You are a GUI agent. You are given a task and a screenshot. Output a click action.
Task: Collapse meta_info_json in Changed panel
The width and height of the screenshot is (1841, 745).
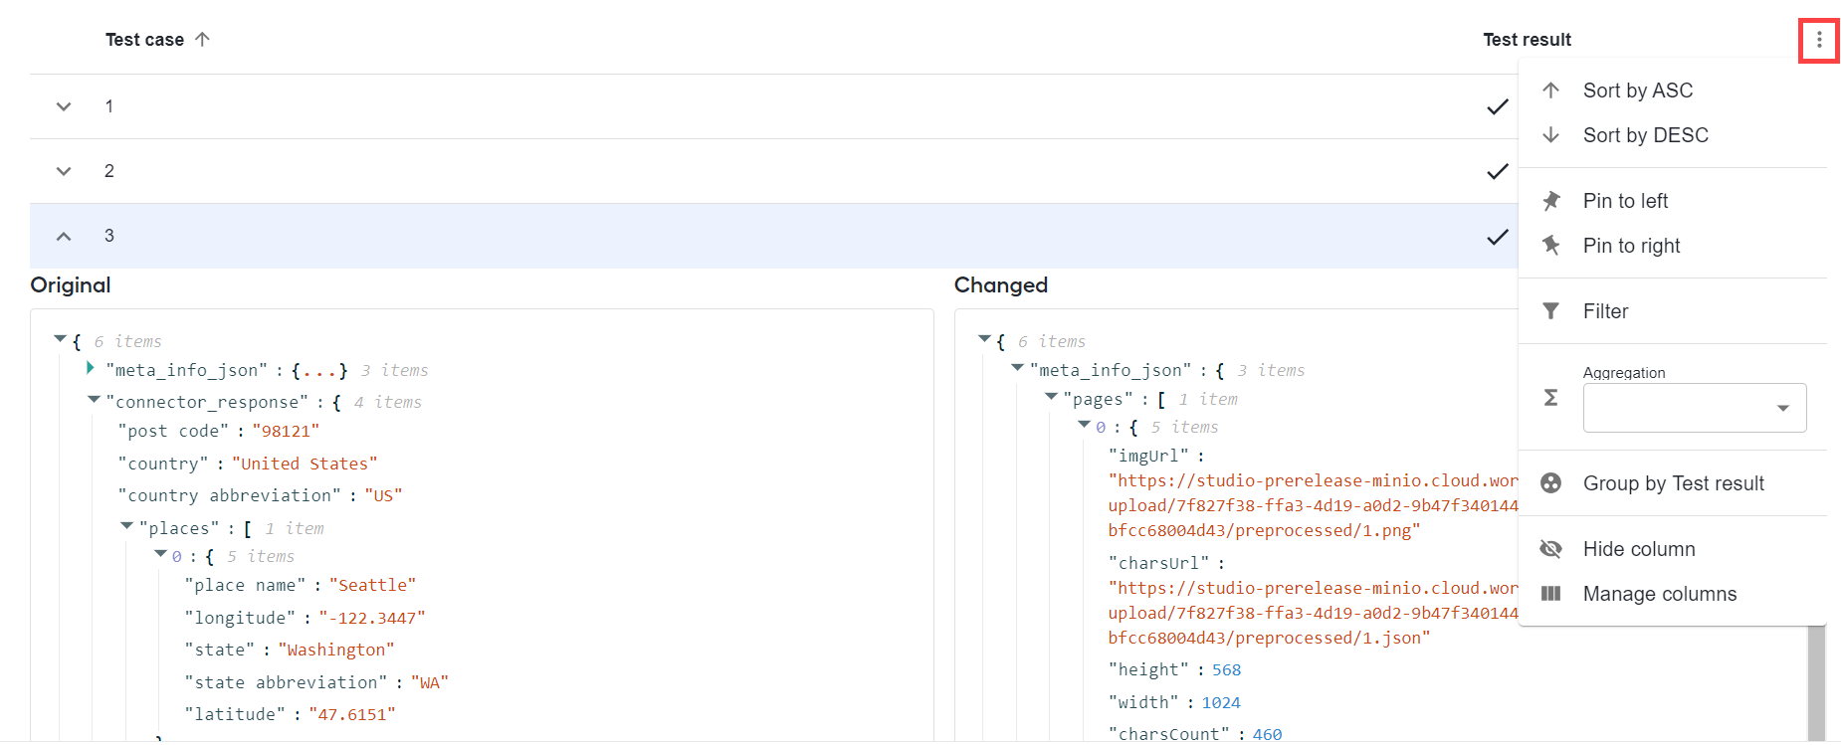(x=1017, y=368)
